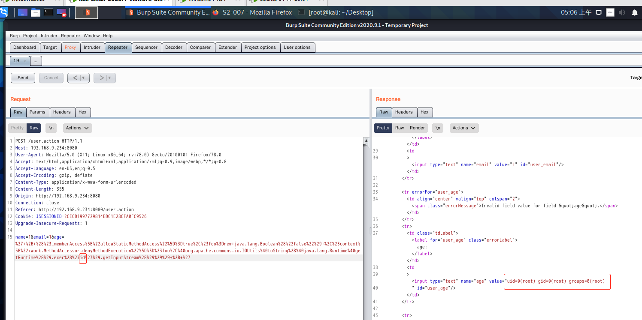Switch to the Request Headers tab
This screenshot has width=642, height=320.
click(x=62, y=112)
